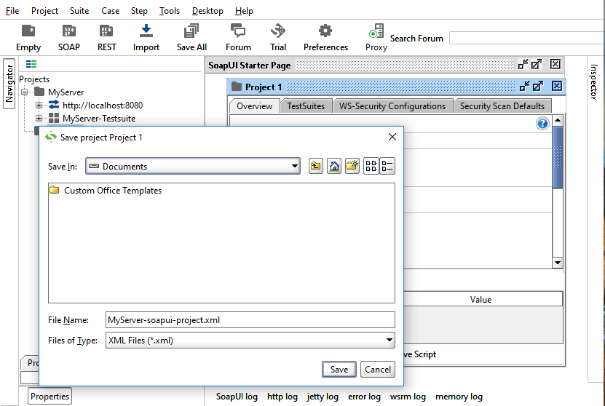Create a new SOAP project
Image resolution: width=605 pixels, height=406 pixels.
(x=68, y=37)
